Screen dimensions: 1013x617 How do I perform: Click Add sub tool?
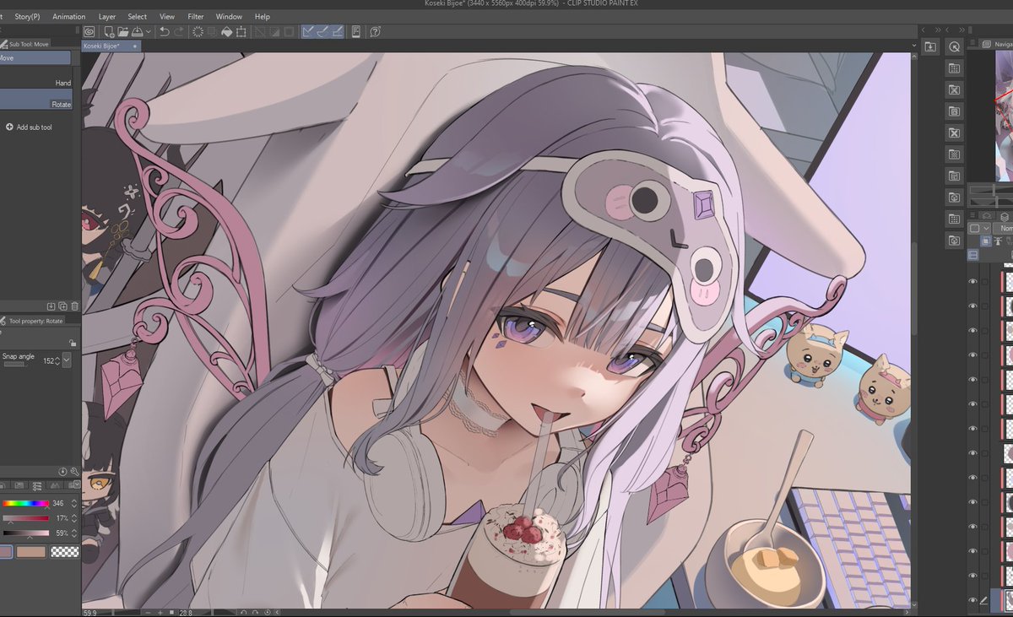tap(30, 127)
